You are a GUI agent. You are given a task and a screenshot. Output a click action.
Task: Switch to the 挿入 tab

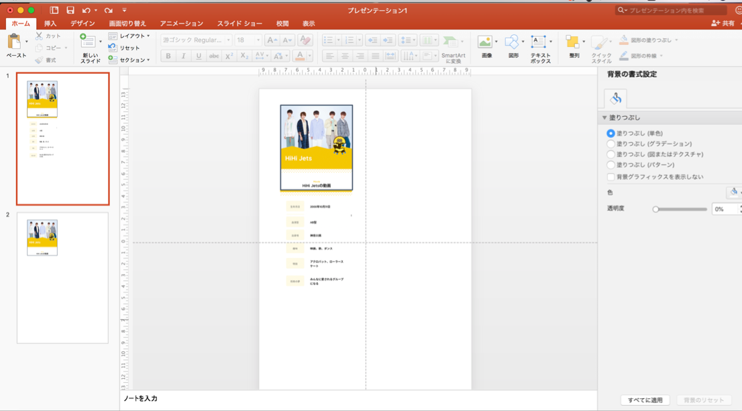tap(50, 24)
